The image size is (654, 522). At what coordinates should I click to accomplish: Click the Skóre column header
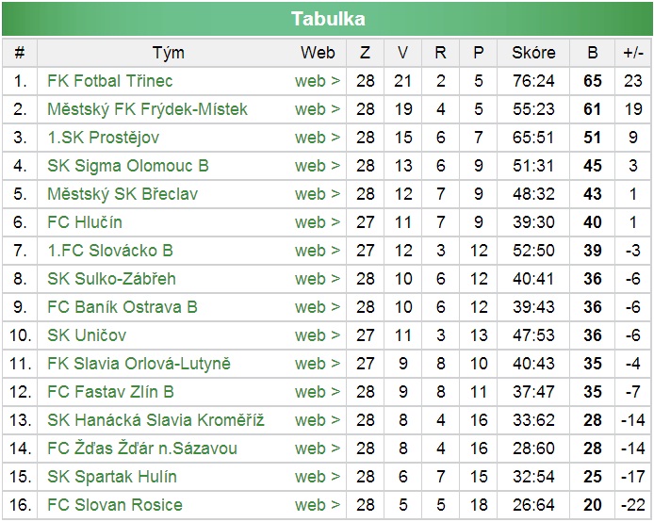pos(533,53)
